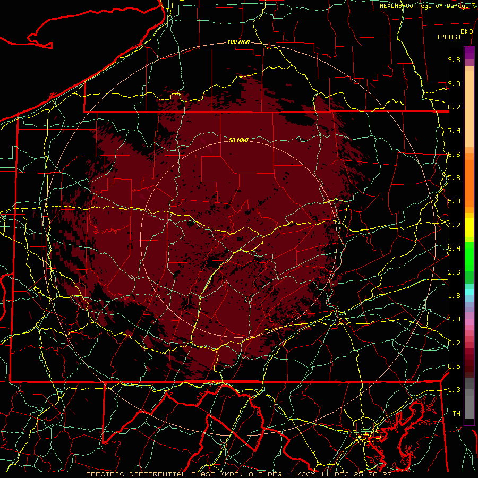Pick the orange band of the color scale
This screenshot has width=478, height=478.
(469, 183)
